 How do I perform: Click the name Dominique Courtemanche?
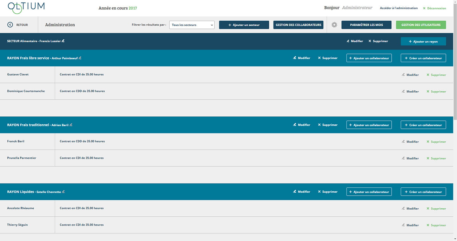tap(26, 91)
